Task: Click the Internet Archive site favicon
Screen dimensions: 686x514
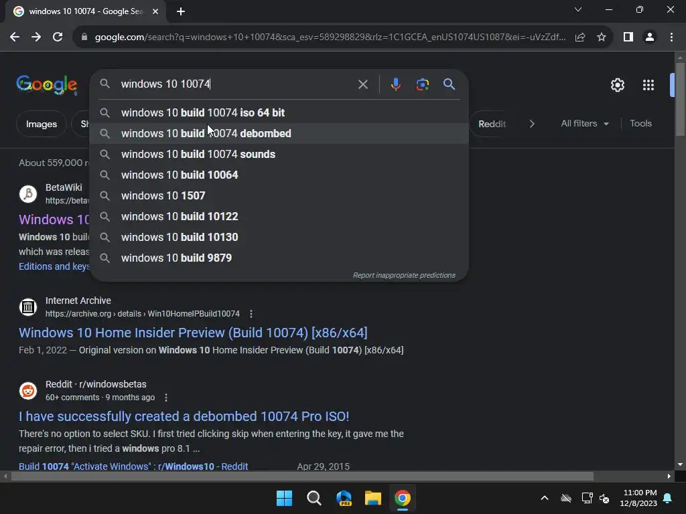Action: point(28,307)
